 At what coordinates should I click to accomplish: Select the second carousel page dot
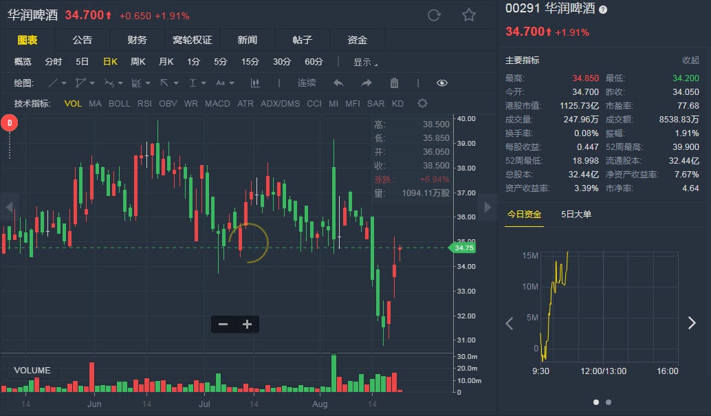click(x=609, y=402)
